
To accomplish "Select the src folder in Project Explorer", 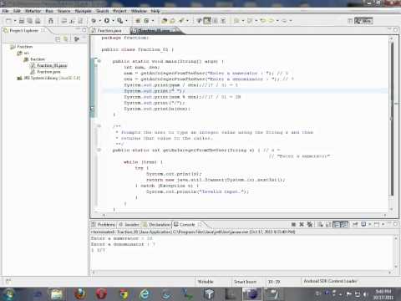I will pyautogui.click(x=23, y=53).
